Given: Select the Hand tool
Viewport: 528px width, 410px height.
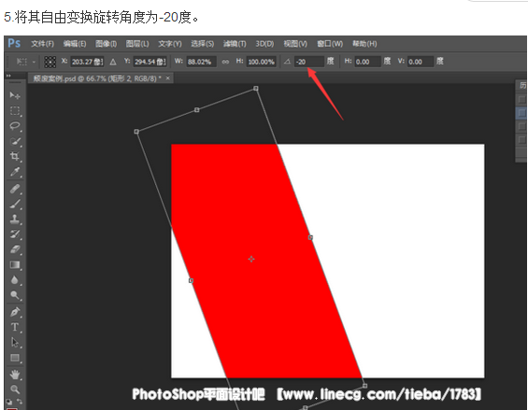Looking at the screenshot, I should pos(15,375).
